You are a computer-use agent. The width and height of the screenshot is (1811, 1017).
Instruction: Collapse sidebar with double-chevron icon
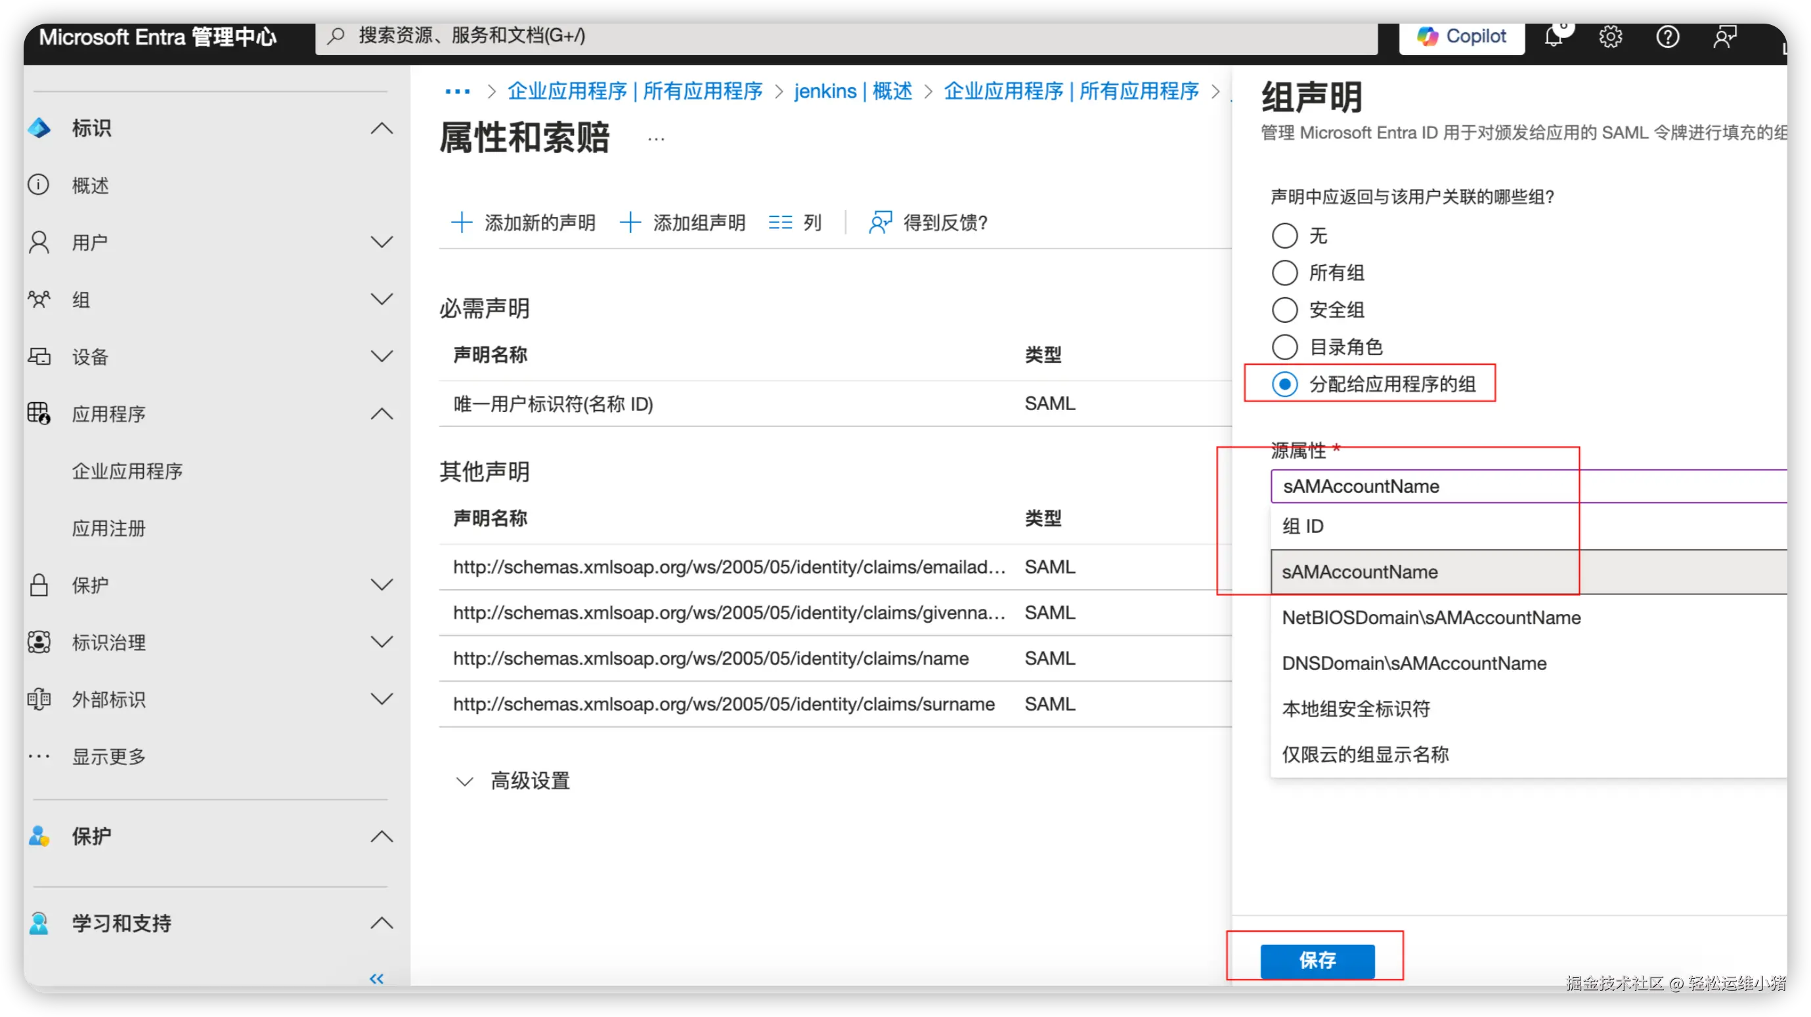(377, 978)
